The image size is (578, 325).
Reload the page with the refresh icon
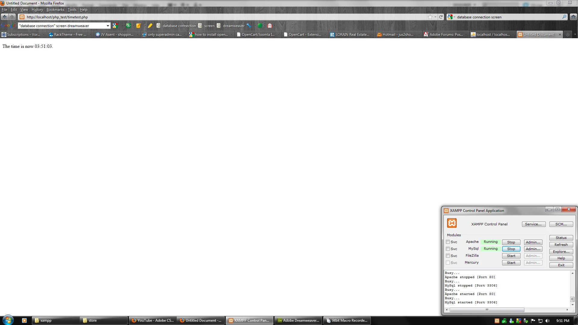click(441, 17)
